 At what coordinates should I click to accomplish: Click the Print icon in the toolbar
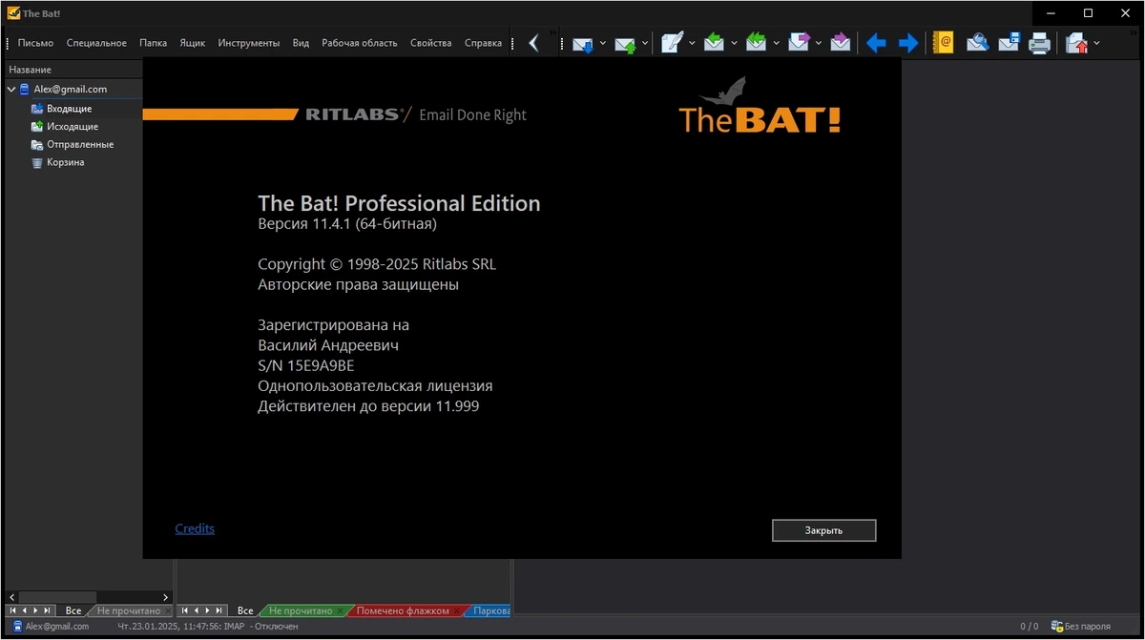(x=1040, y=43)
